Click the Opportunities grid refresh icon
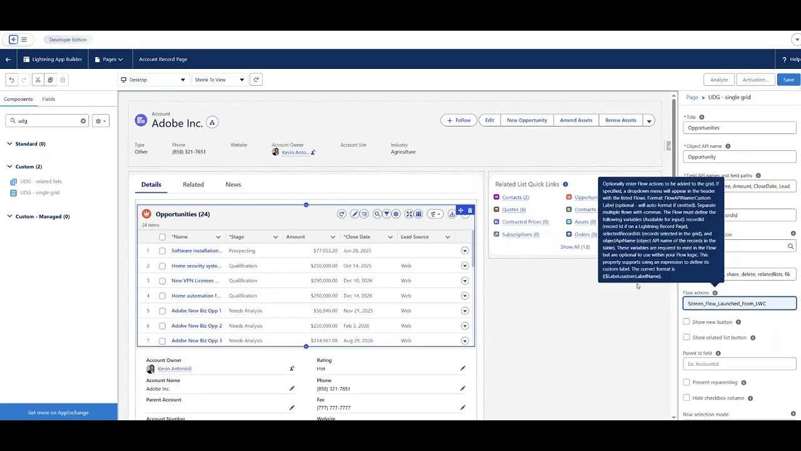 [x=342, y=214]
